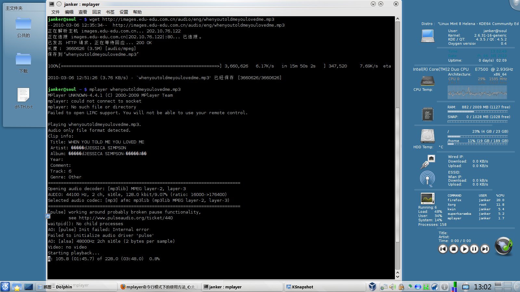Click the RAM chip icon in system widget

[428, 114]
